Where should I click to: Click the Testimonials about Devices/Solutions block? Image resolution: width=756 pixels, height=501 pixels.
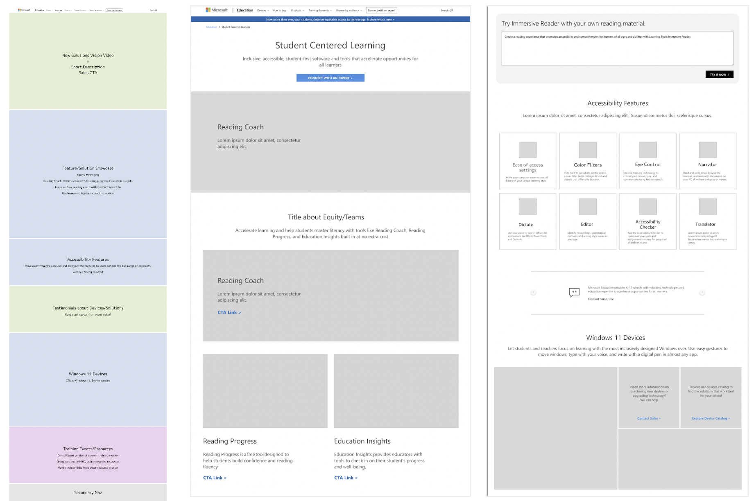tap(88, 309)
